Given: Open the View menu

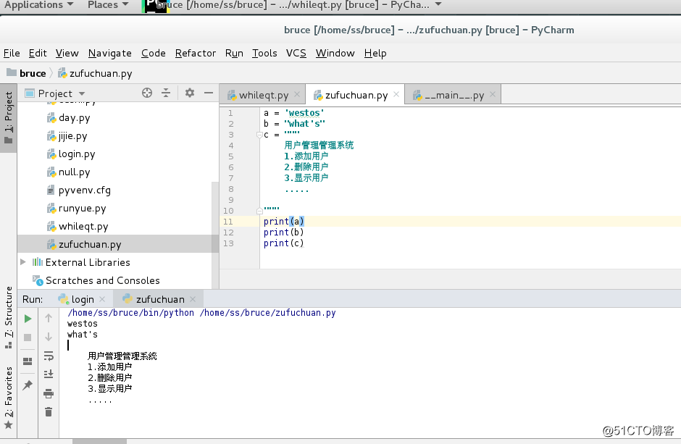Looking at the screenshot, I should (x=67, y=53).
